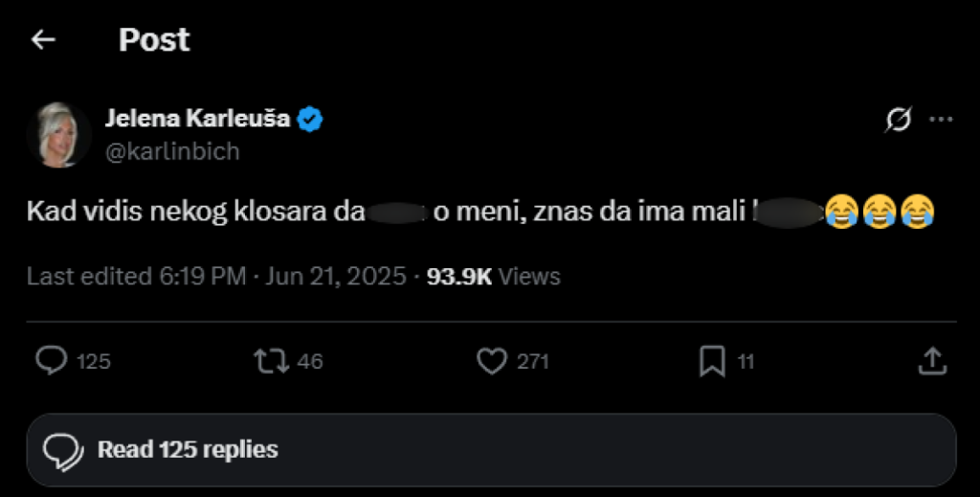Image resolution: width=980 pixels, height=497 pixels.
Task: Click the 46 reposts count
Action: [x=310, y=361]
